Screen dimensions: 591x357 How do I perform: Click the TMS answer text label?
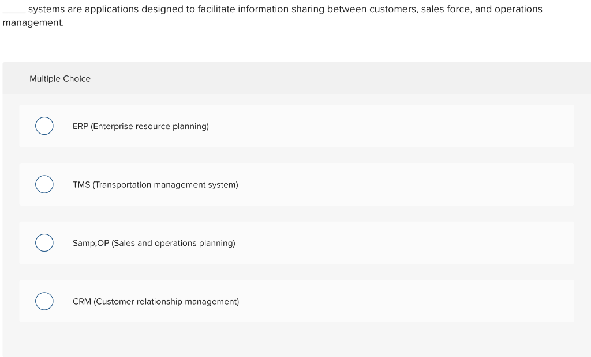(155, 185)
